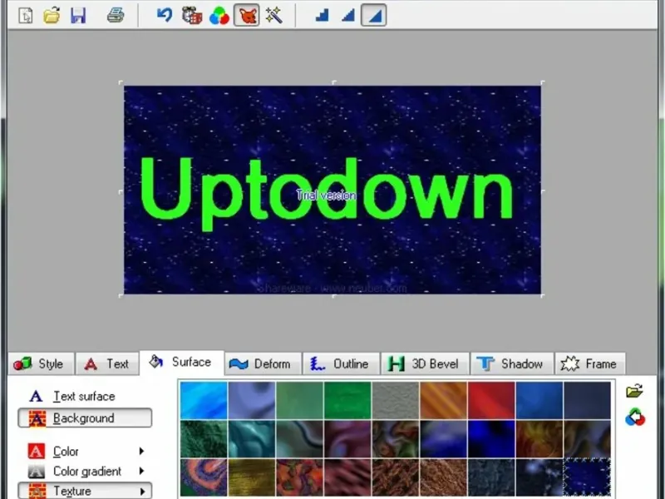Open the Texture submenu option

tap(85, 491)
